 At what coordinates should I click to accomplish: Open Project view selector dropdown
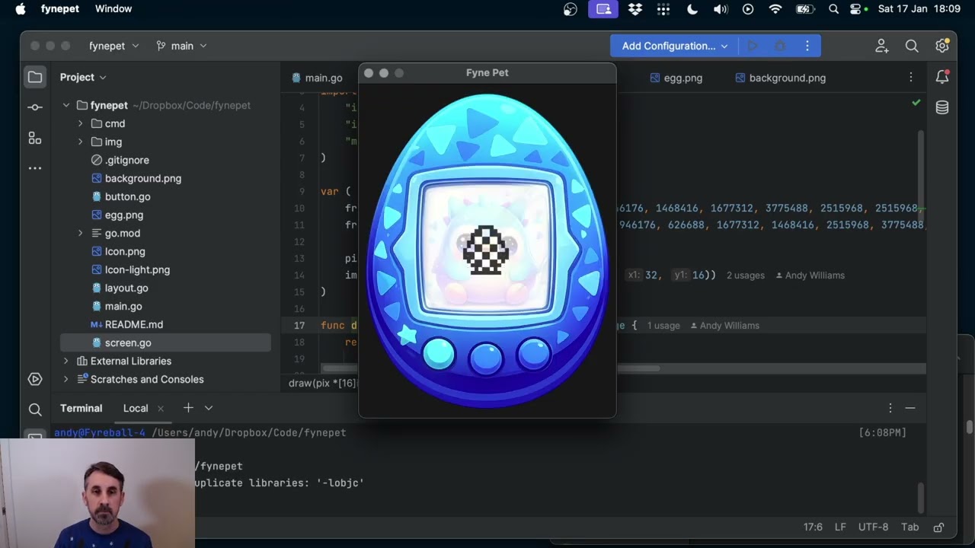click(83, 77)
